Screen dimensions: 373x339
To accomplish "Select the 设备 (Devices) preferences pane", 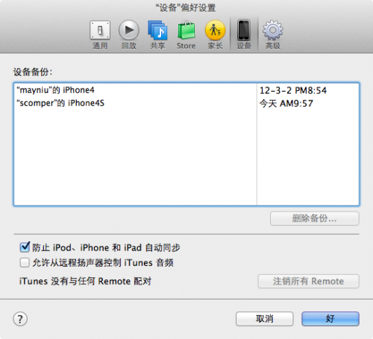I will point(244,35).
